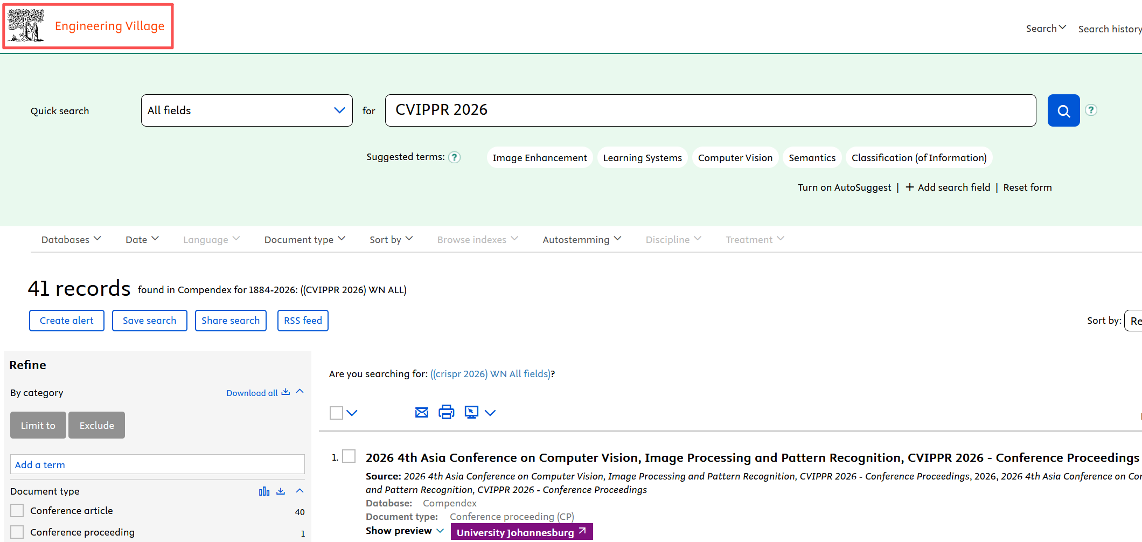The image size is (1142, 542).
Task: Click the crispr 2026 suggestion link
Action: (x=490, y=374)
